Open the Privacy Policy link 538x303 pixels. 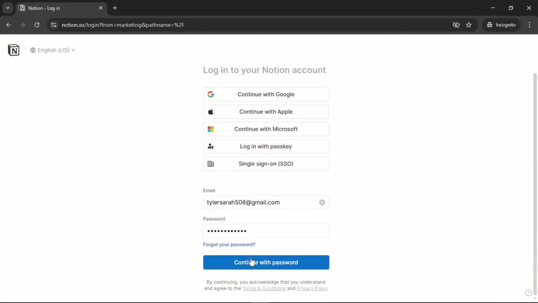coord(312,288)
